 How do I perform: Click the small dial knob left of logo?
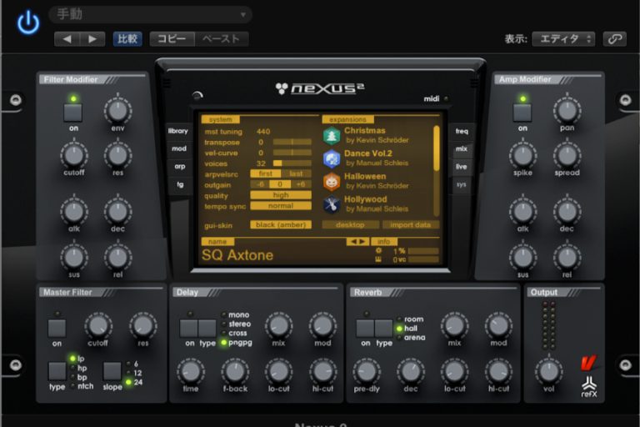click(197, 96)
